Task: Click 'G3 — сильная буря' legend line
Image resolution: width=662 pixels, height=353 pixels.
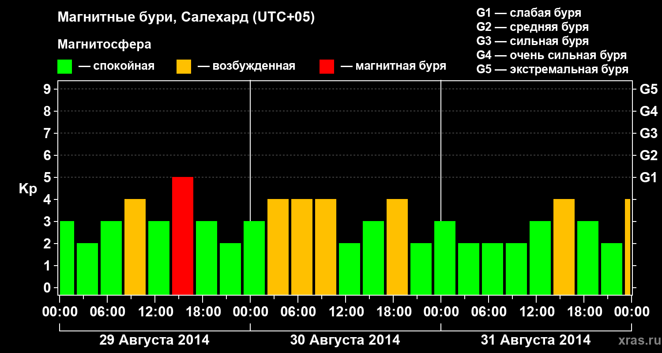Action: (533, 41)
